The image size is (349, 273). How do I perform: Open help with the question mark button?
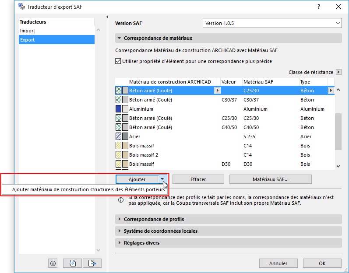[319, 7]
